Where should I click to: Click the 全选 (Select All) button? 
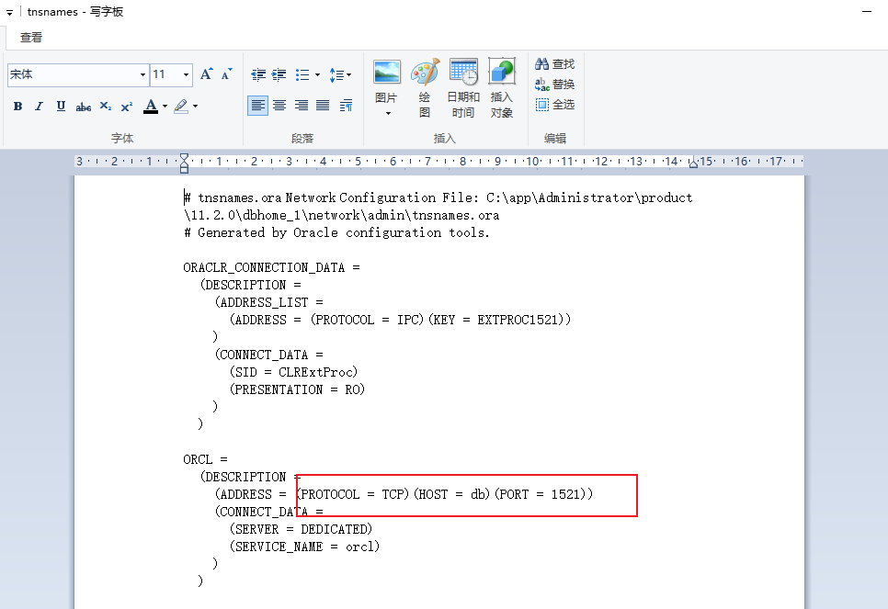pyautogui.click(x=555, y=105)
